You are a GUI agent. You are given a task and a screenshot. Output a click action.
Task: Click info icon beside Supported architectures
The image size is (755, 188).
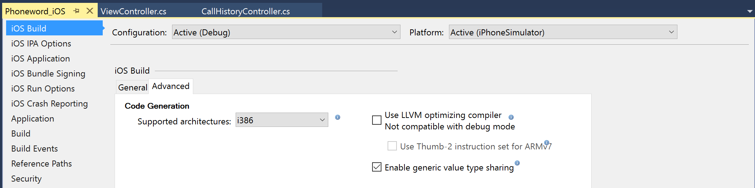[338, 117]
